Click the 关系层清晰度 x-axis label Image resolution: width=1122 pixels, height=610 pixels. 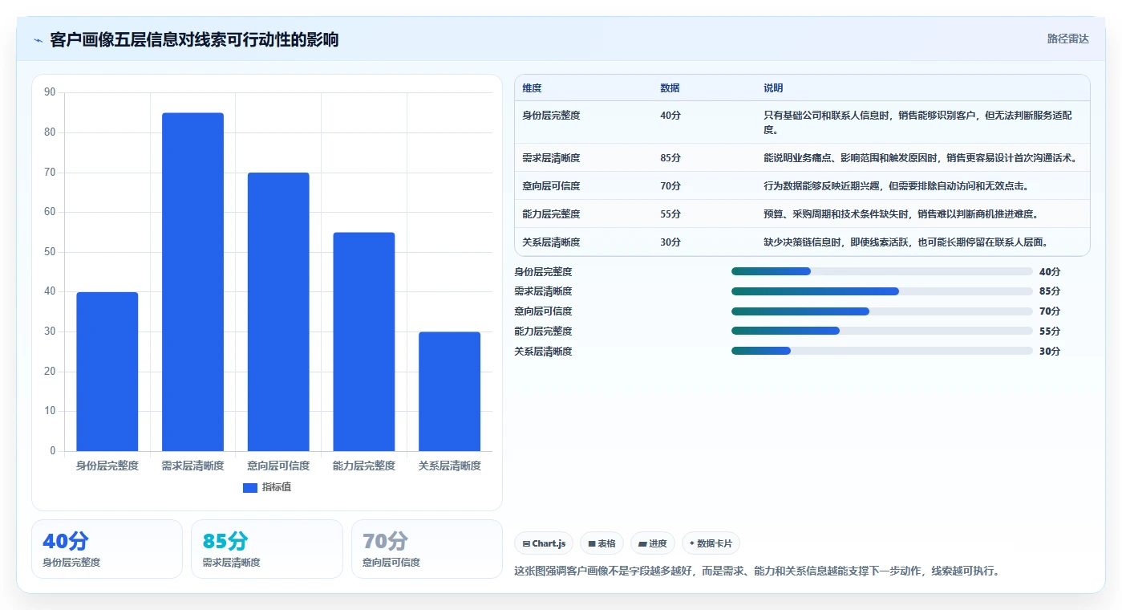point(449,466)
